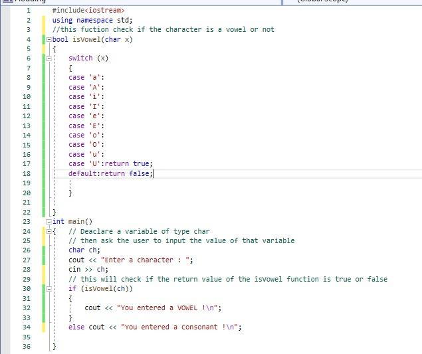
Task: Click the #include<iostream> line
Action: [88, 10]
